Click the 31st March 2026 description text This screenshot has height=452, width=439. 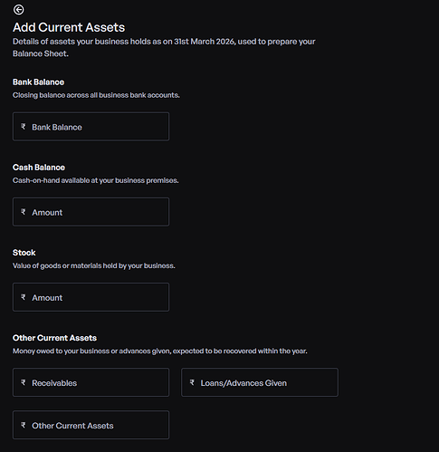(164, 47)
